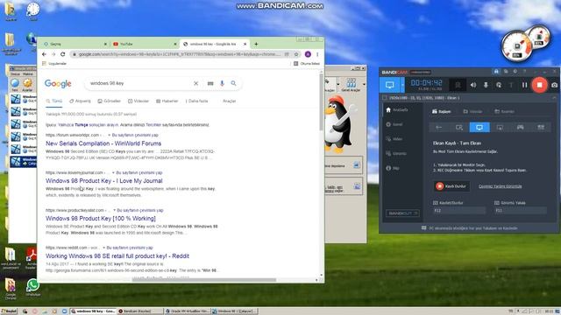Open Bandicam Video settings section

[394, 139]
